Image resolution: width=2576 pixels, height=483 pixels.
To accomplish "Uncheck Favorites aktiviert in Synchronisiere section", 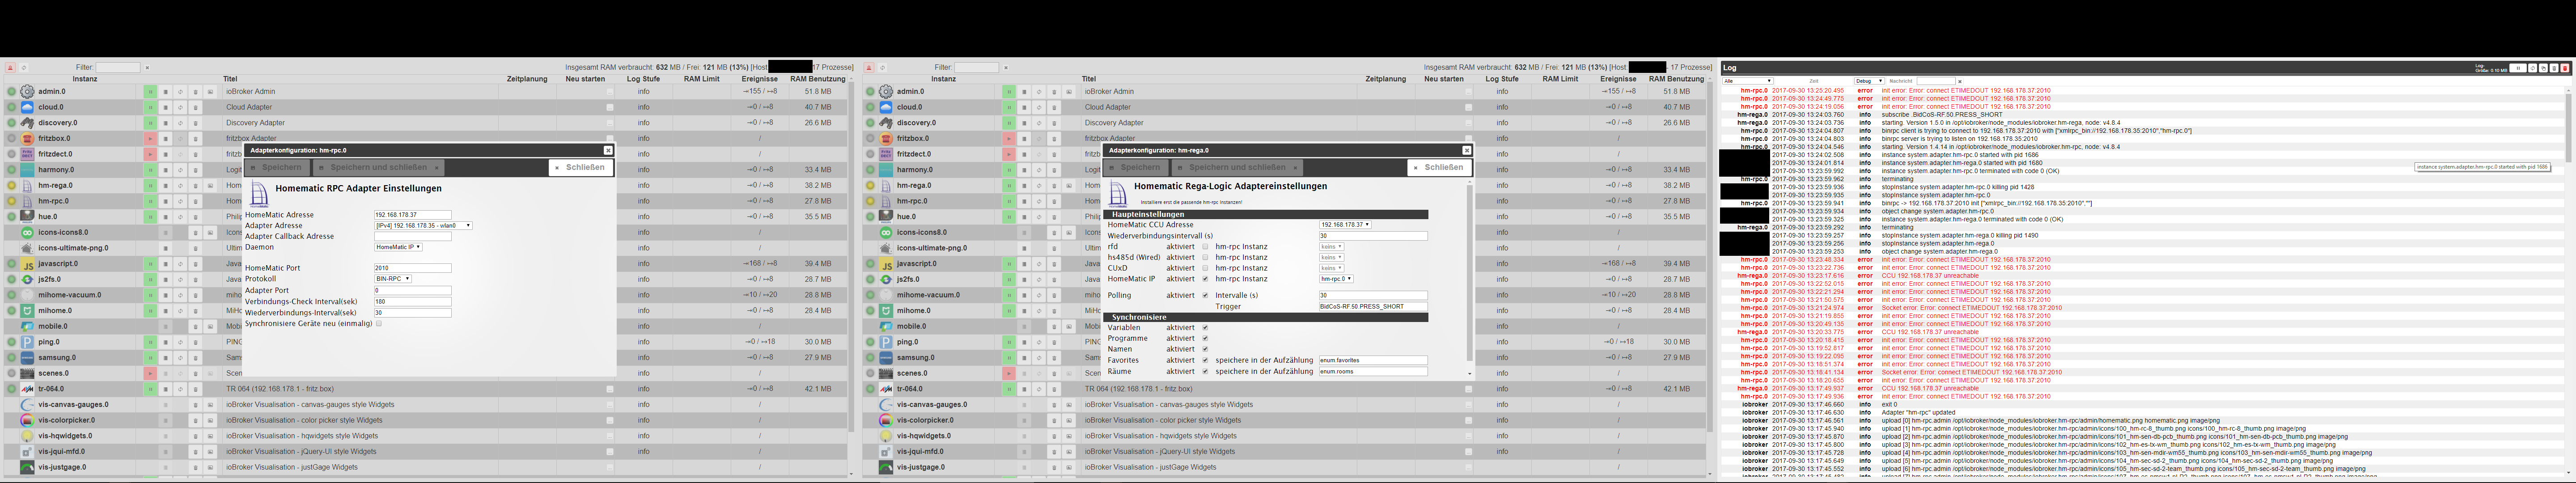I will [x=1205, y=360].
